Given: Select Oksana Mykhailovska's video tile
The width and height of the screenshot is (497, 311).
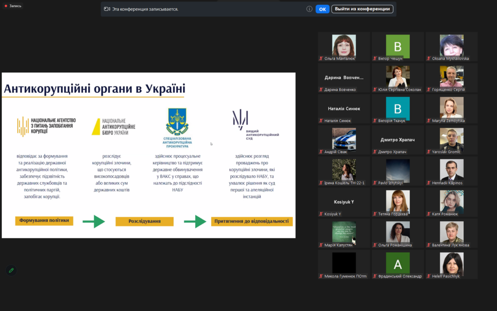Looking at the screenshot, I should pos(451,47).
